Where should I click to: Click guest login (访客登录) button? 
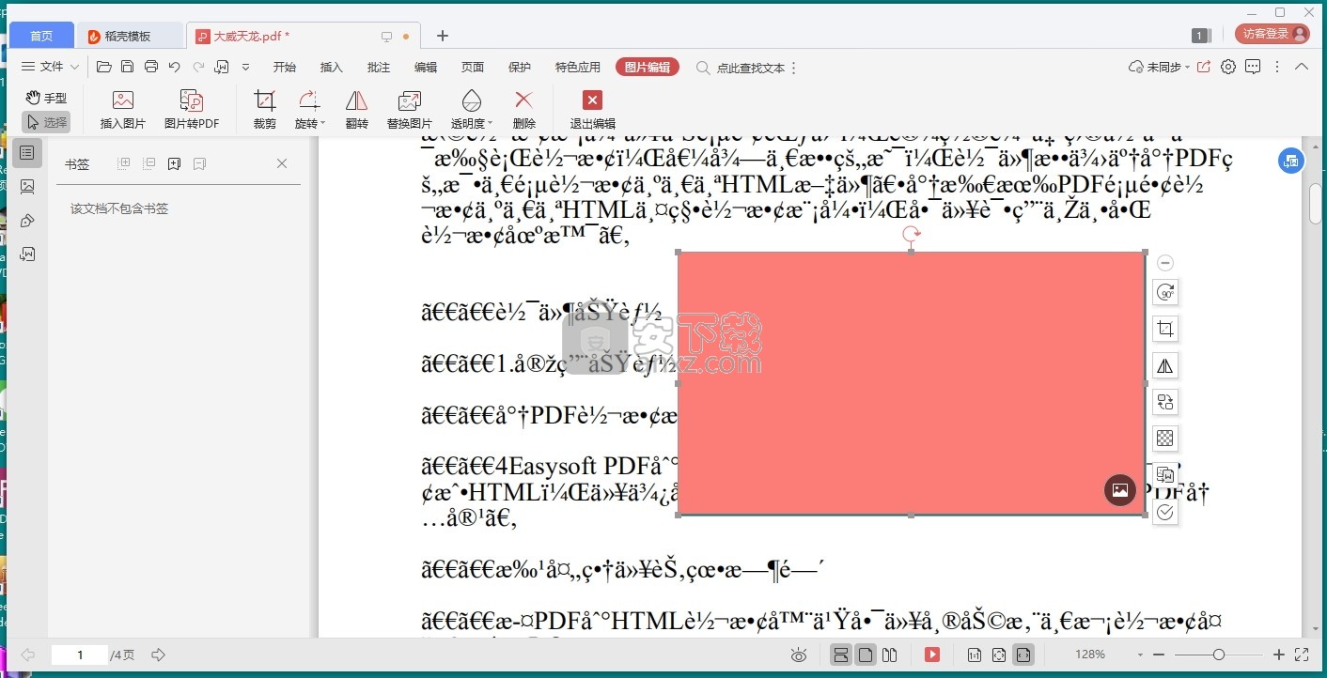[x=1272, y=34]
